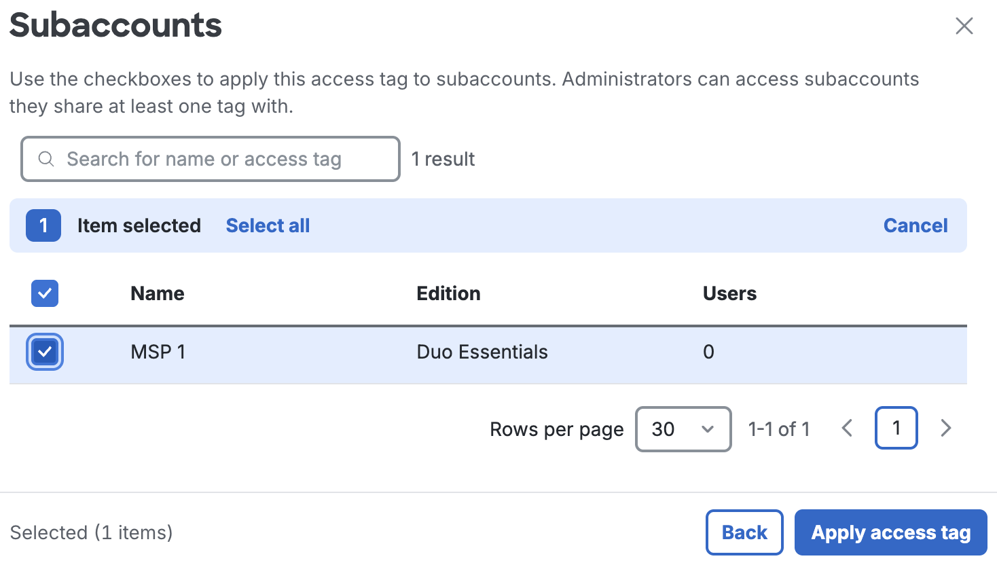This screenshot has width=997, height=565.
Task: Click the Back button
Action: pos(744,532)
